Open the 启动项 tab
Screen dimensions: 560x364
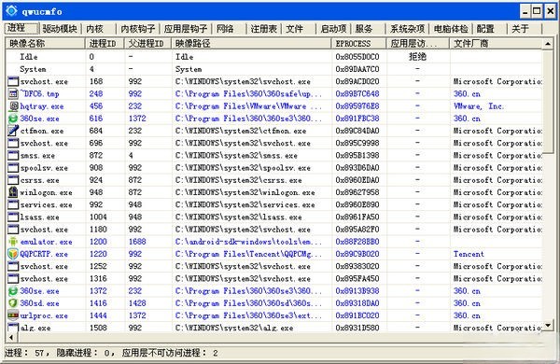333,29
